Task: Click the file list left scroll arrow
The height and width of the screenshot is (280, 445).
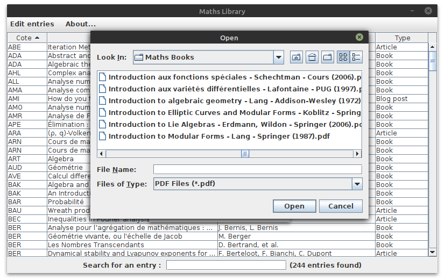Action: 101,154
